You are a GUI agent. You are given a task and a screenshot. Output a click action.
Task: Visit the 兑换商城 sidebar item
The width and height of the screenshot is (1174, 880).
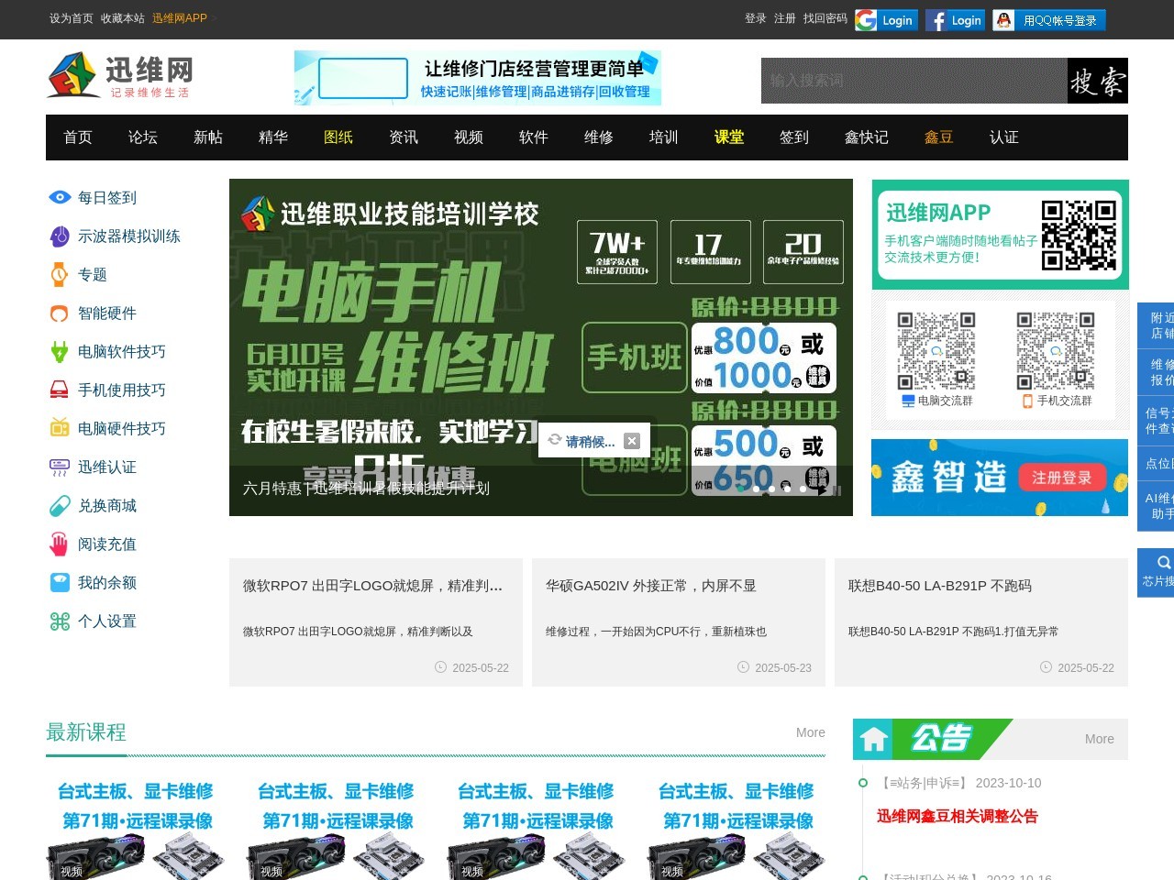tap(106, 505)
